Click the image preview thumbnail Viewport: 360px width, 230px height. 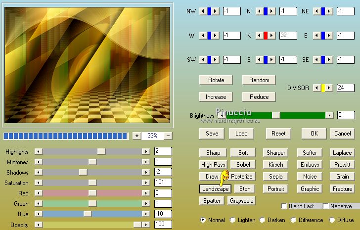[88, 65]
